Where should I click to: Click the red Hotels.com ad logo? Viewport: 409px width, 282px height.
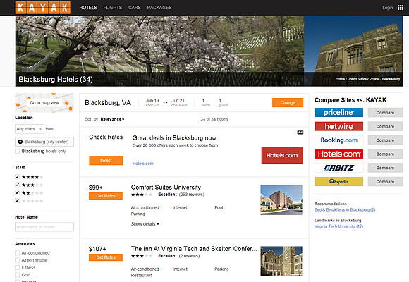(282, 155)
